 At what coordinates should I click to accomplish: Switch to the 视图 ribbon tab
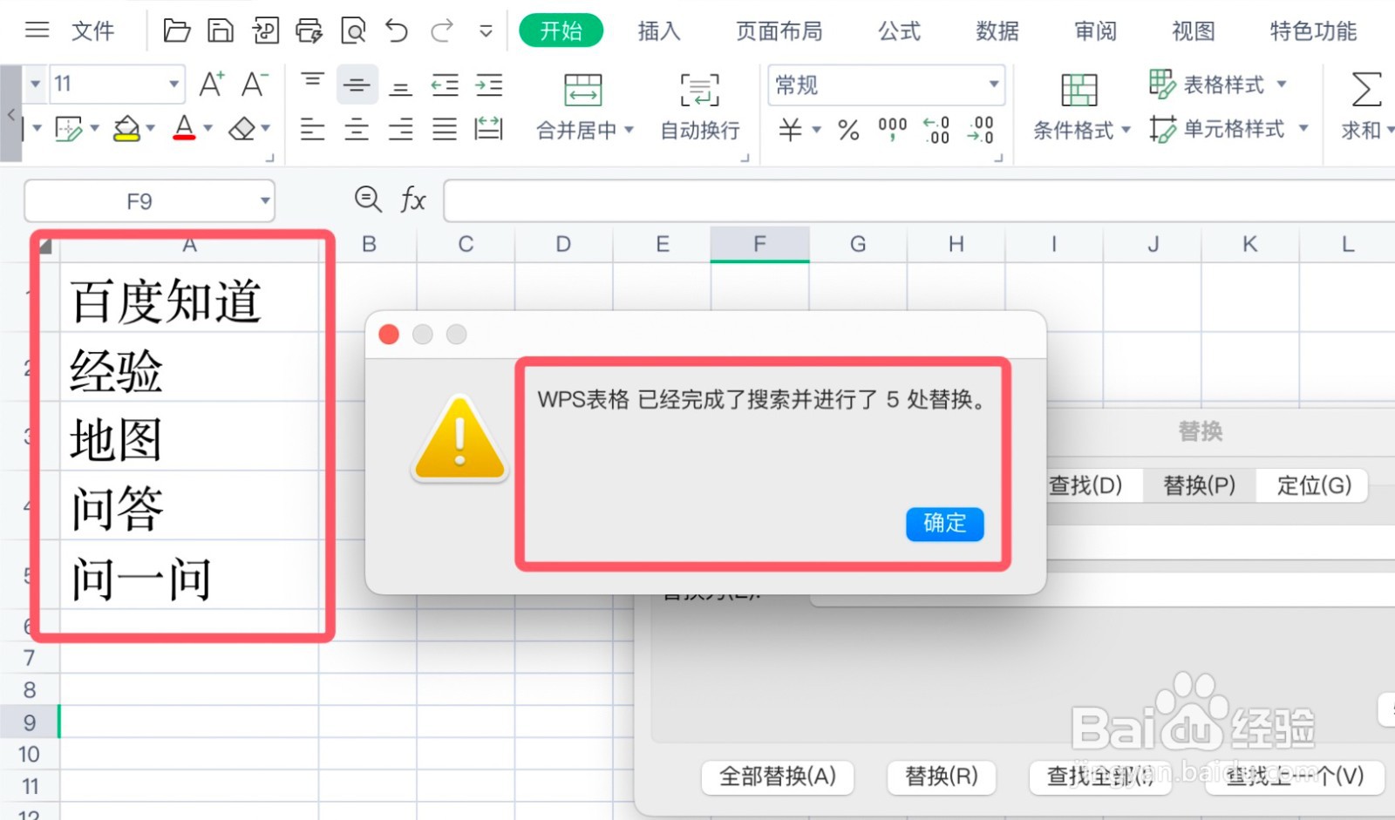tap(1194, 31)
